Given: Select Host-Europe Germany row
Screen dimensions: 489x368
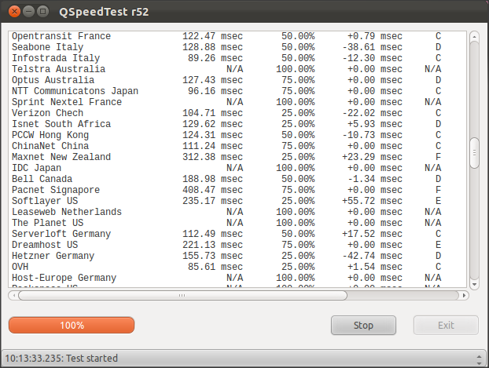Looking at the screenshot, I should (237, 278).
